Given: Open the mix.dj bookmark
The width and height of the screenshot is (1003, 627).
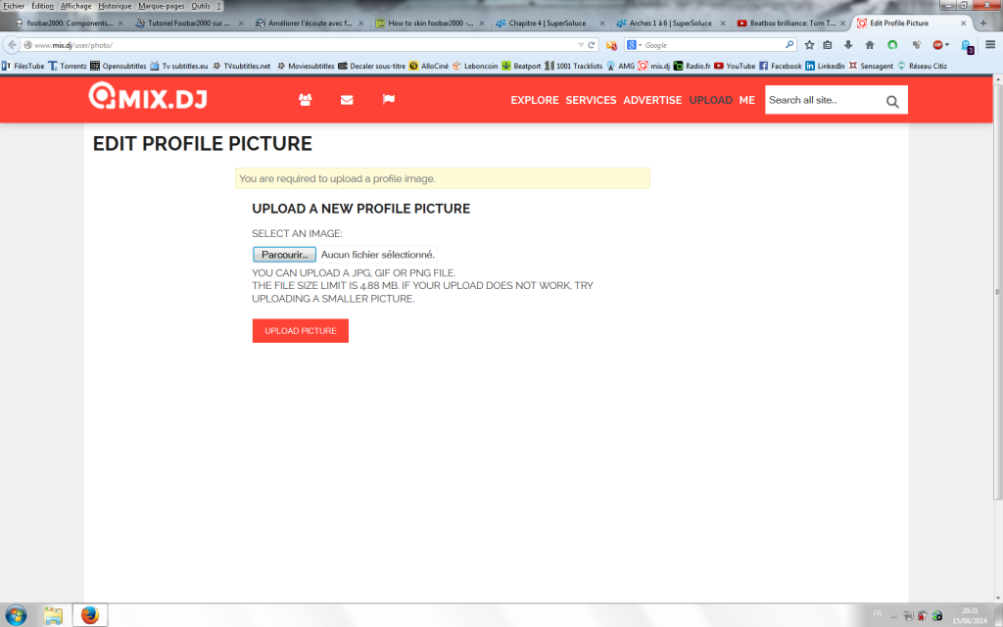Looking at the screenshot, I should coord(653,66).
